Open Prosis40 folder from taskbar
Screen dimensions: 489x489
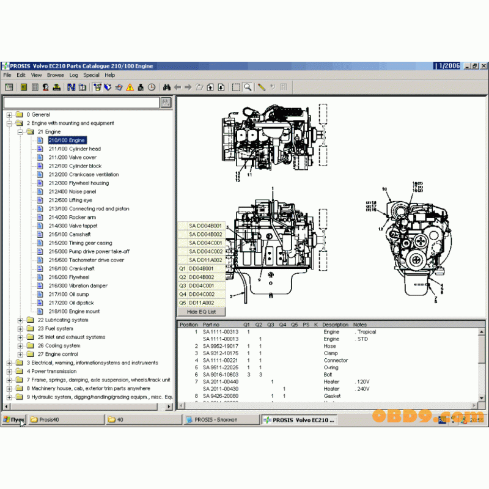tap(67, 420)
